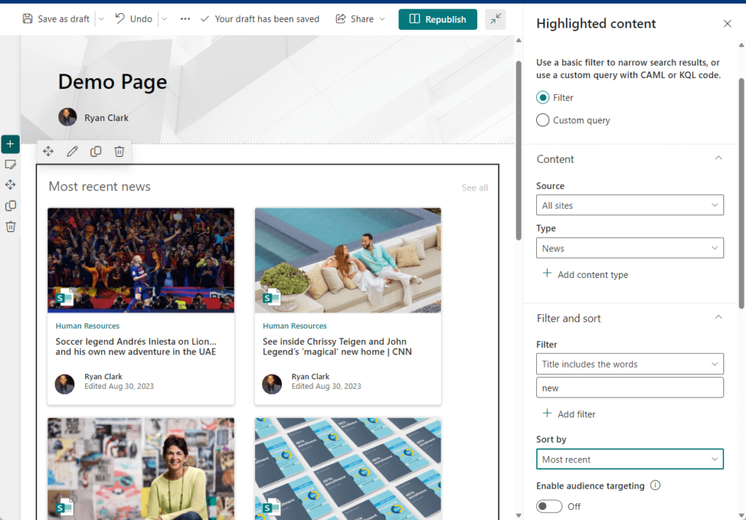Collapse the Content section
This screenshot has height=520, width=746.
(x=718, y=158)
